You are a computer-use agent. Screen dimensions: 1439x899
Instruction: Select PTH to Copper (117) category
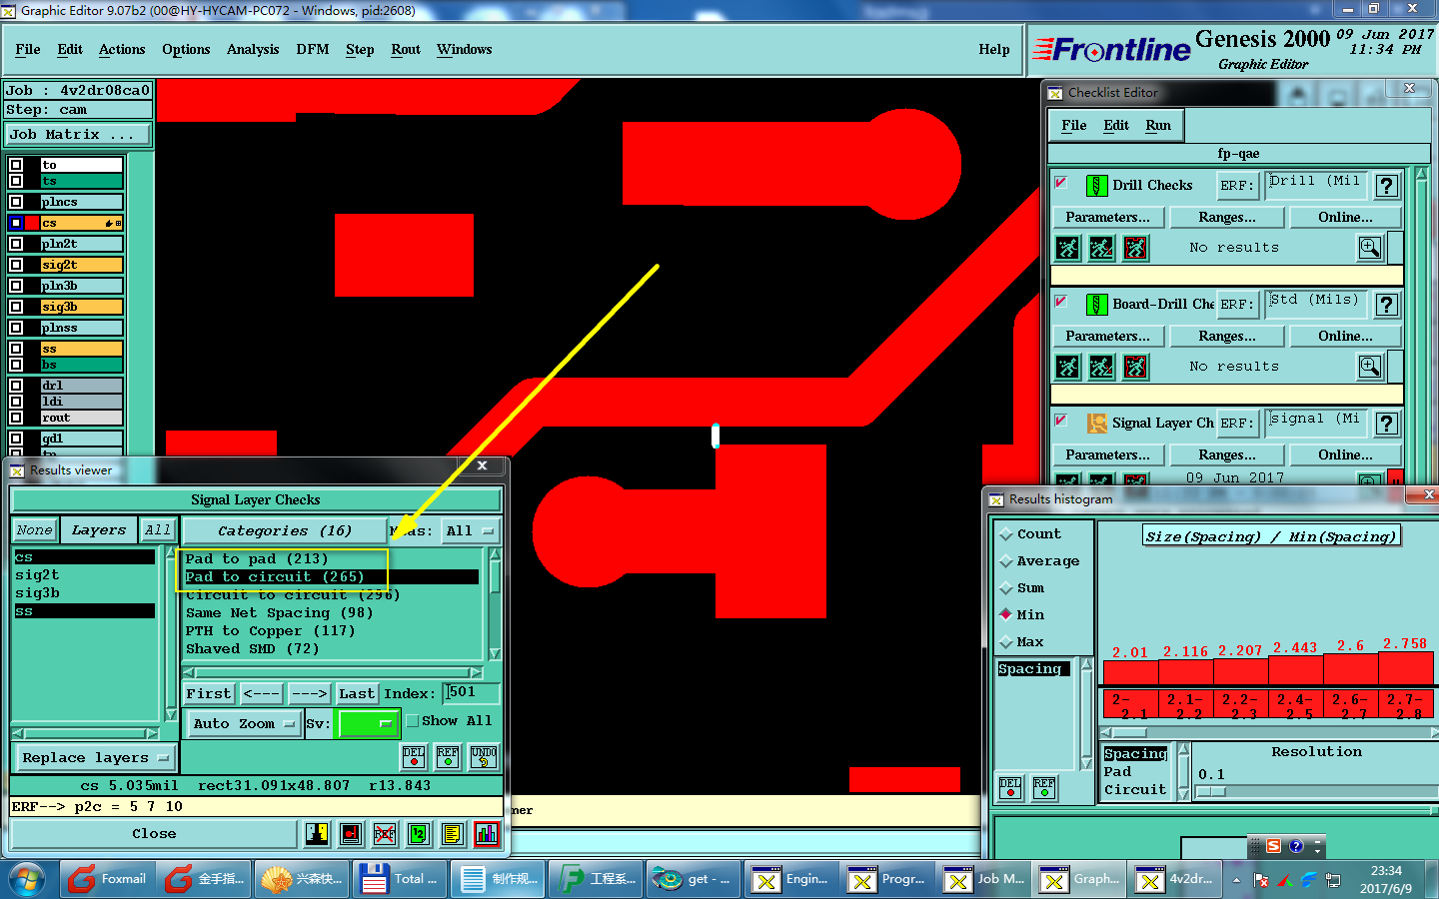(x=271, y=631)
